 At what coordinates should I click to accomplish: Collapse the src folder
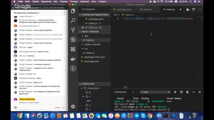[x=82, y=49]
